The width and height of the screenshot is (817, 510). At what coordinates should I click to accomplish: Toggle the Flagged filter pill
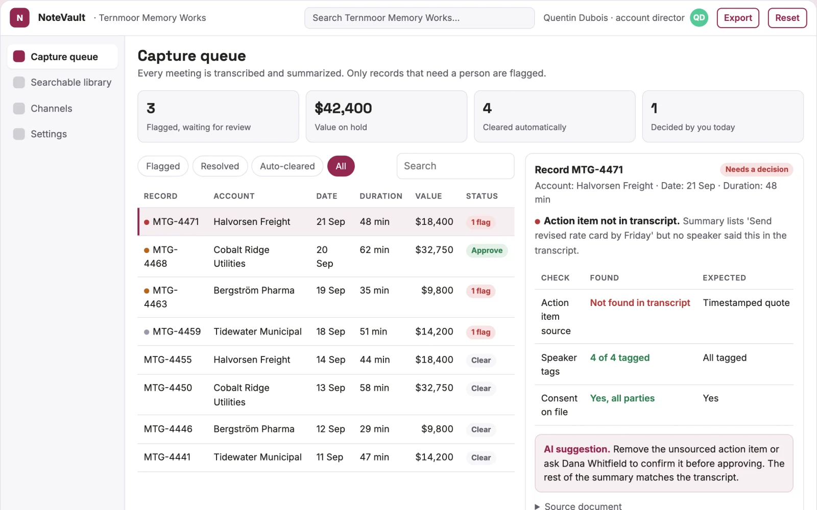163,166
